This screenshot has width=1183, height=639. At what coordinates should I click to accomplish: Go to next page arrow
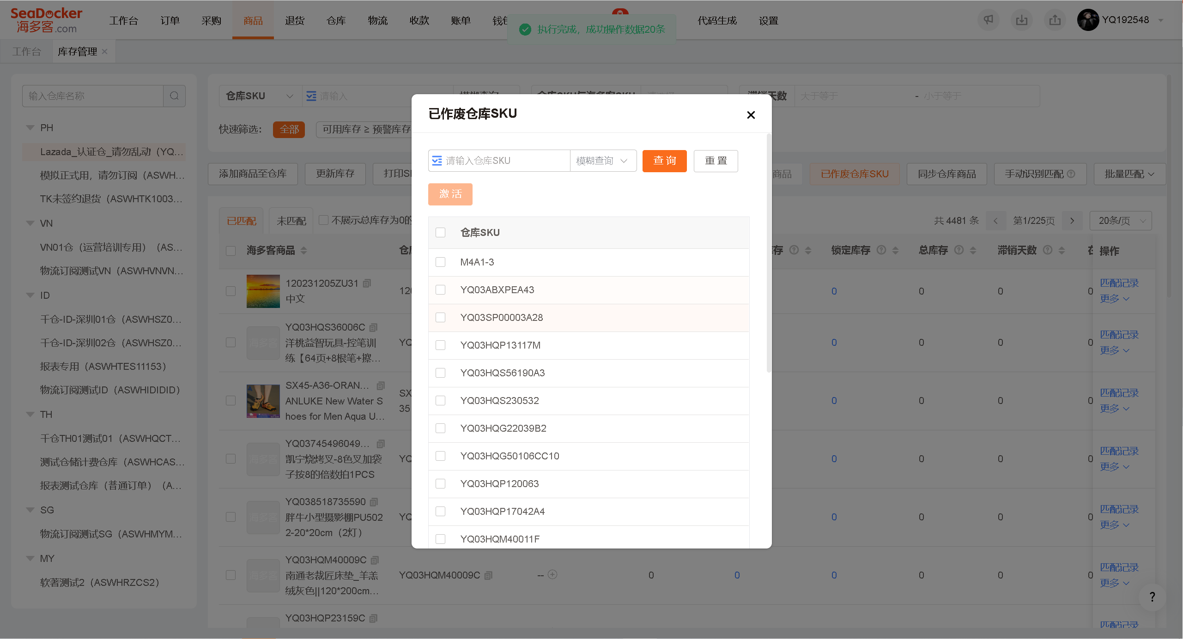(1072, 221)
